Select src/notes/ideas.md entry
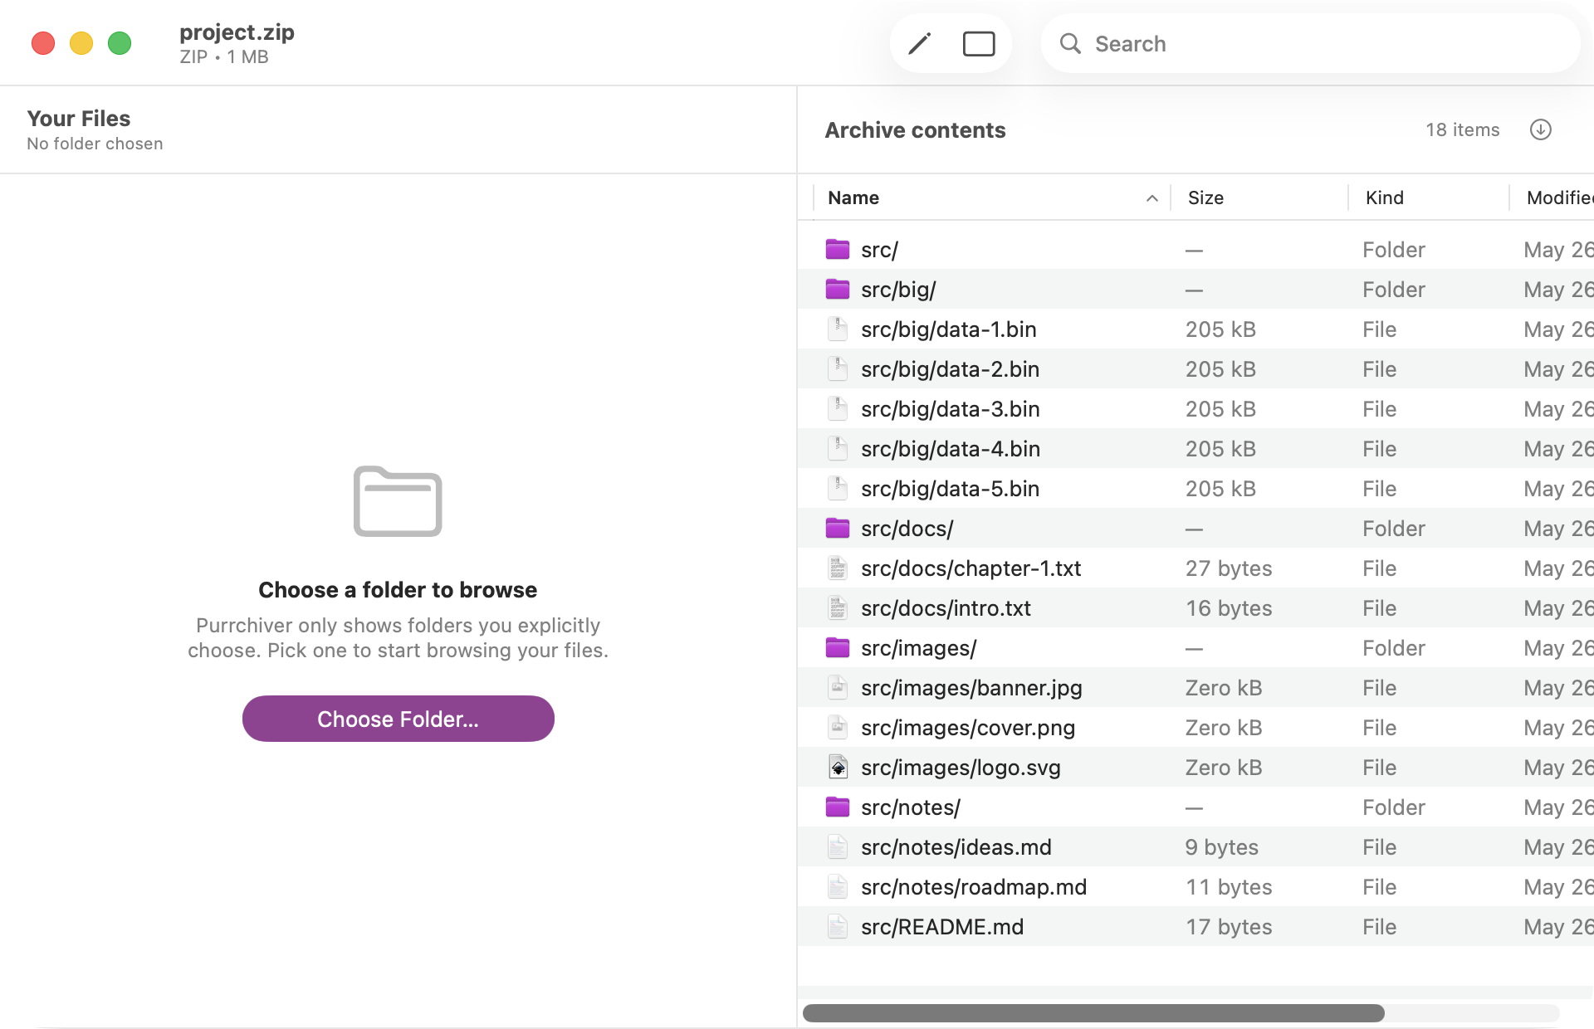Viewport: 1594px width, 1029px height. [956, 847]
